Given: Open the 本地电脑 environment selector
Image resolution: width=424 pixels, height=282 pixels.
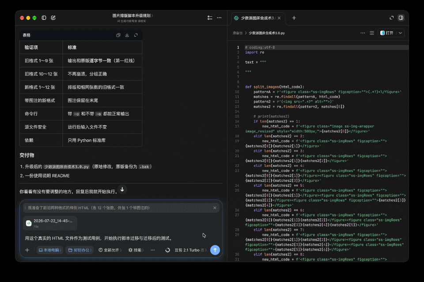Looking at the screenshot, I should [x=50, y=250].
